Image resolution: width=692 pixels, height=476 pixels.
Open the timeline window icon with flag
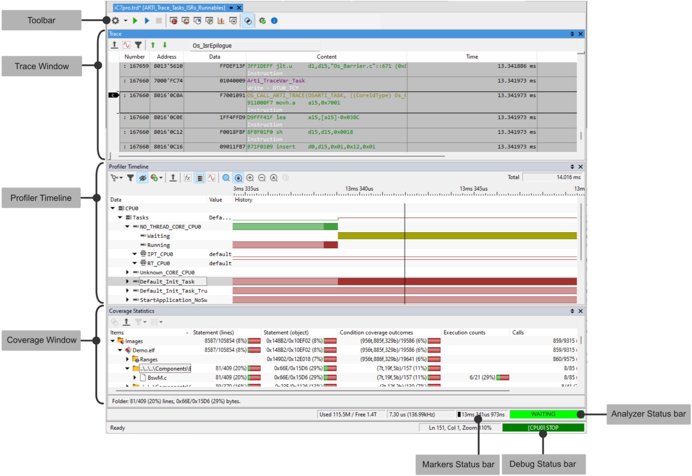click(209, 21)
